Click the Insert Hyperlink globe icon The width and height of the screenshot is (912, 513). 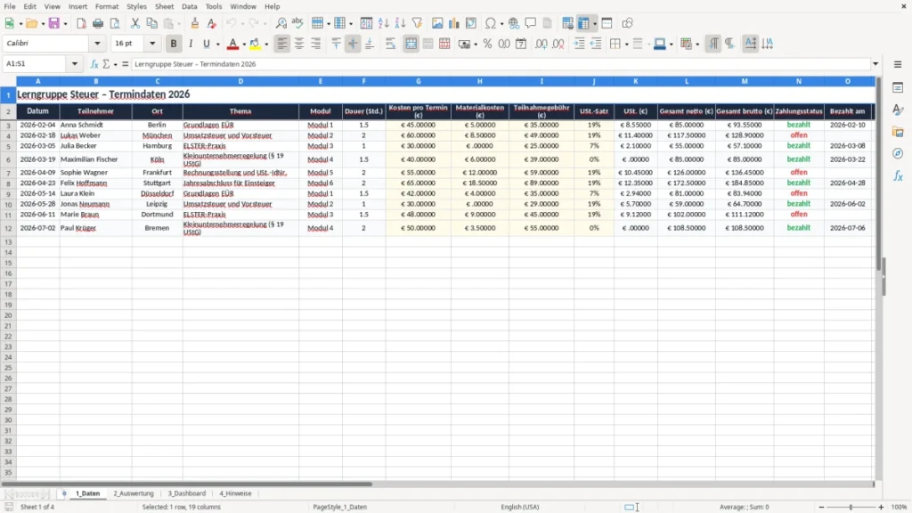click(x=514, y=23)
